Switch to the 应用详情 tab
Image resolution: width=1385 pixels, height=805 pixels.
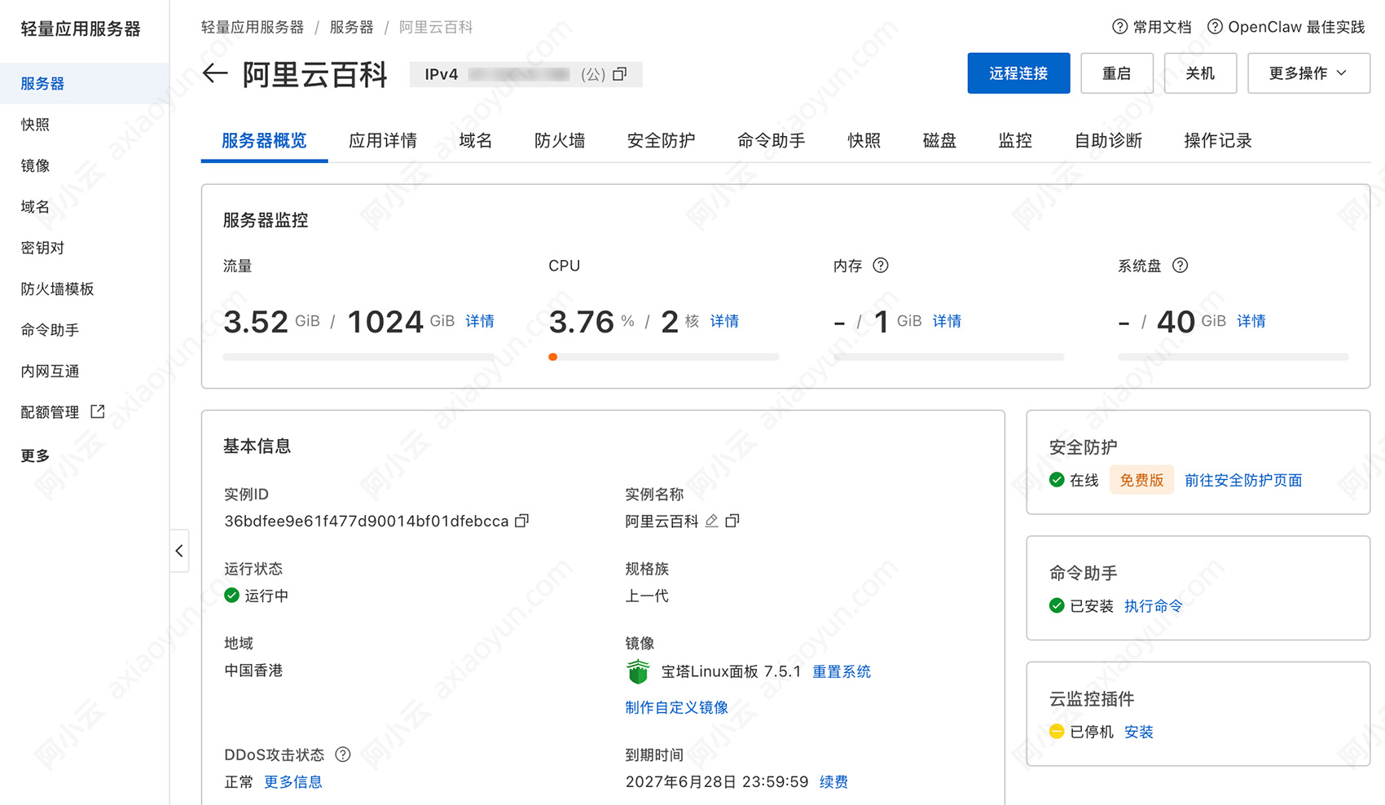click(382, 140)
